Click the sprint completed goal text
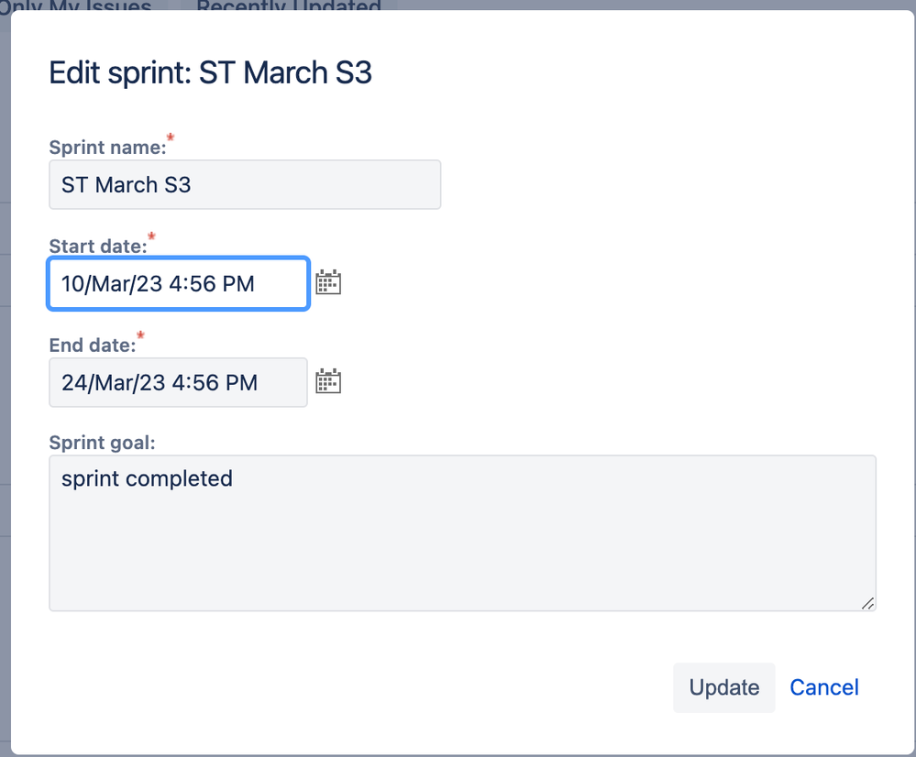Image resolution: width=916 pixels, height=757 pixels. pyautogui.click(x=147, y=478)
